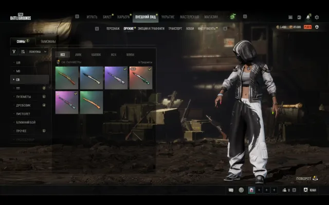Select the СКИНЫ tab

click(23, 42)
